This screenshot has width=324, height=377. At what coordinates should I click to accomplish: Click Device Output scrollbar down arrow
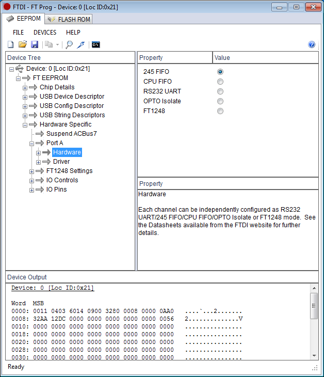(x=314, y=356)
